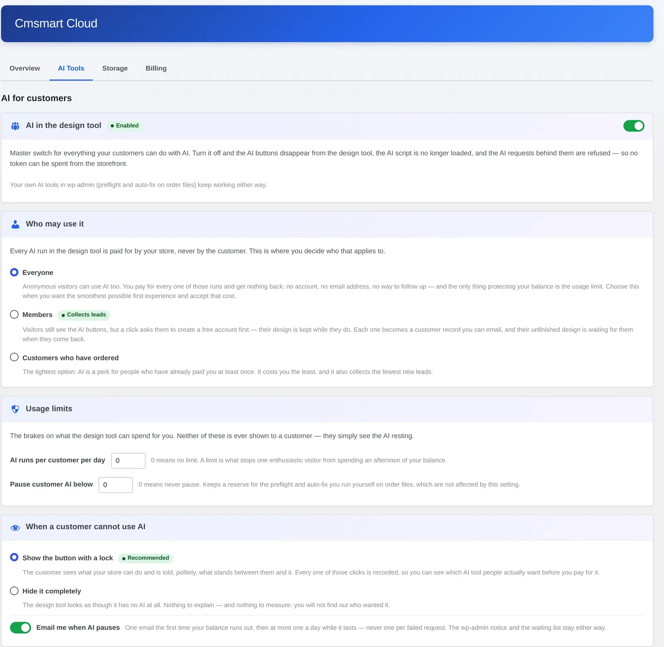Viewport: 664px width, 647px height.
Task: Select the Hide it completely radio option
Action: 14,591
